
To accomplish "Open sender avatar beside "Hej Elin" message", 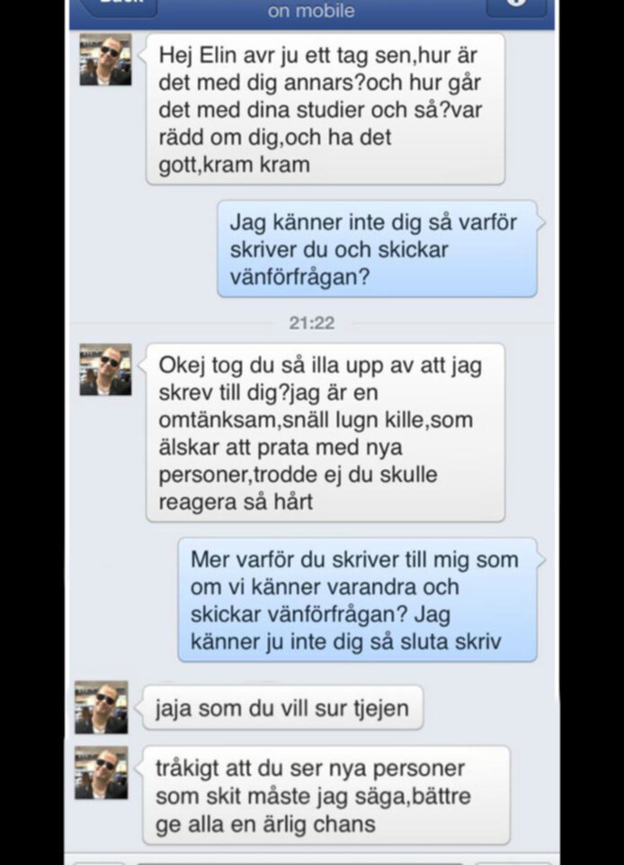I will (x=105, y=59).
